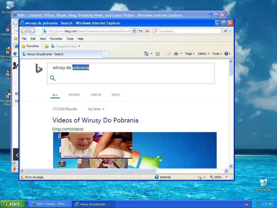277x208 pixels.
Task: Click horizontal scrollbar left arrow
Action: 22,171
